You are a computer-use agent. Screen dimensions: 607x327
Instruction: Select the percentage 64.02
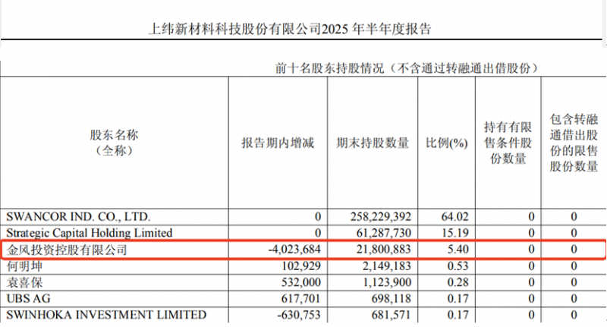coord(454,216)
